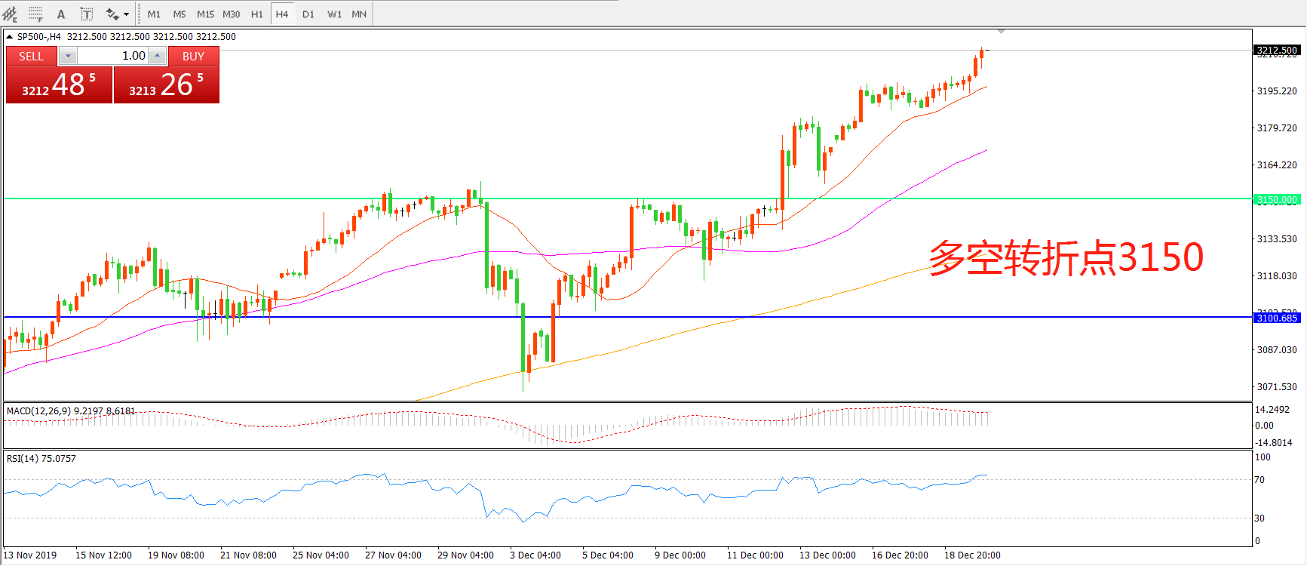Viewport: 1307px width, 566px height.
Task: Enable the M15 timeframe button
Action: [x=205, y=14]
